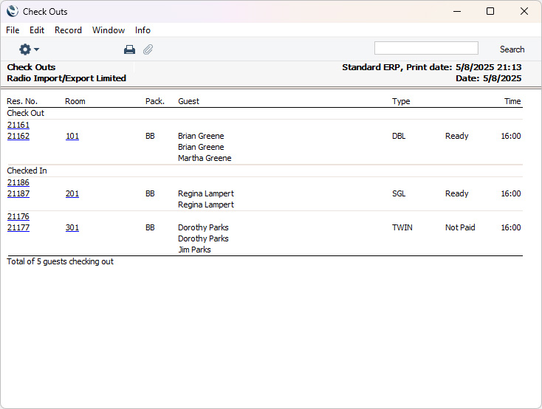Open reservation link 21162
Image resolution: width=542 pixels, height=409 pixels.
18,136
